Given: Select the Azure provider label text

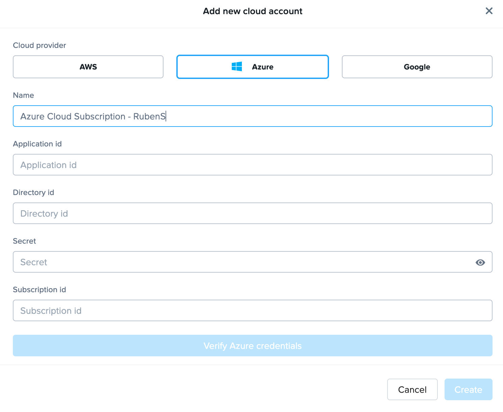Looking at the screenshot, I should click(262, 67).
